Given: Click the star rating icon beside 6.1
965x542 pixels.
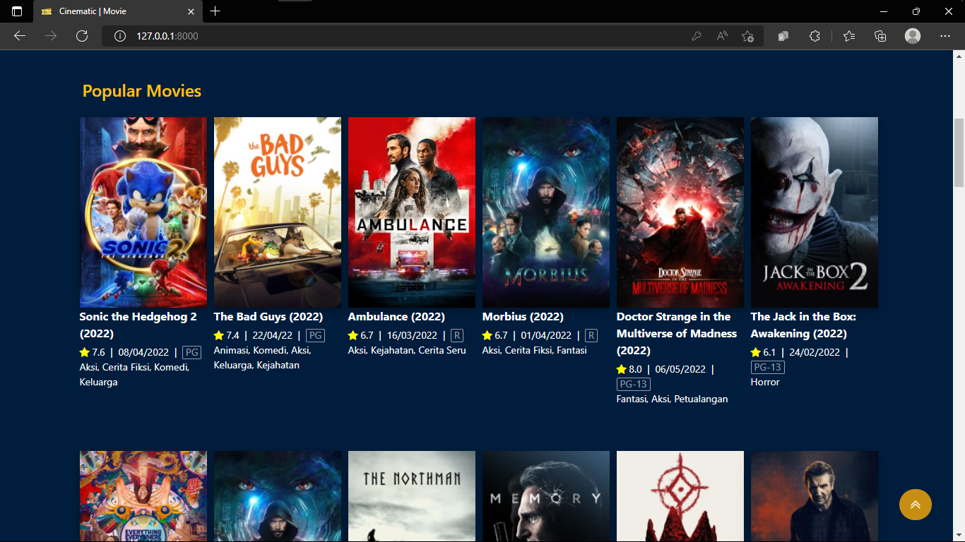Looking at the screenshot, I should coord(756,352).
